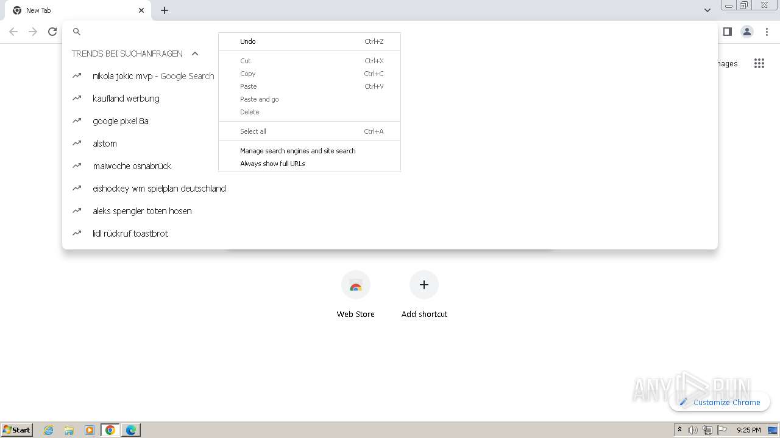Choose Paste and go in the context menu
Image resolution: width=780 pixels, height=438 pixels.
click(x=310, y=99)
